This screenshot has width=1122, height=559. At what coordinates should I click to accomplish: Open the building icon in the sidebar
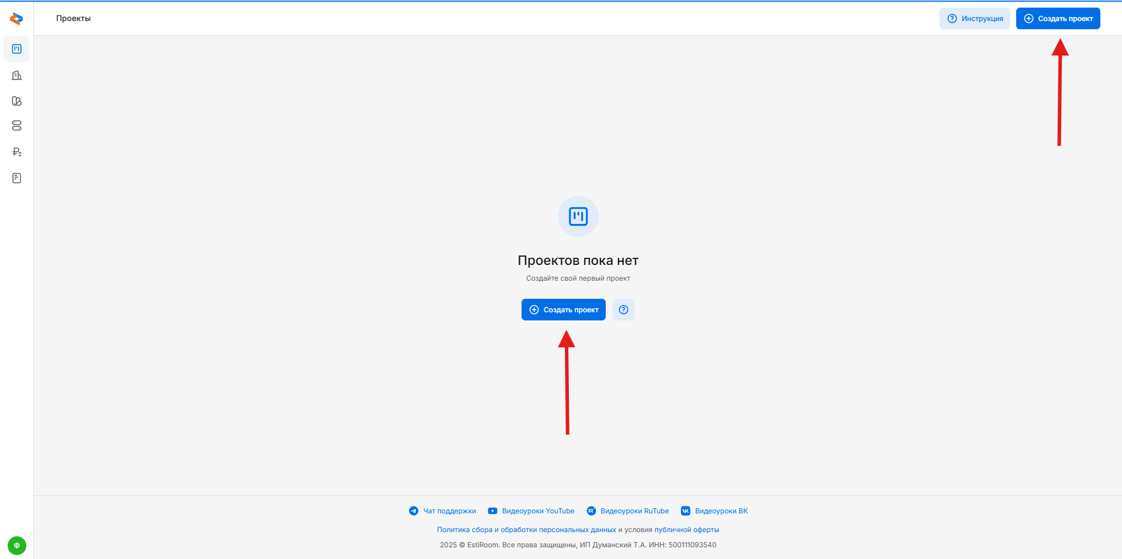tap(16, 75)
